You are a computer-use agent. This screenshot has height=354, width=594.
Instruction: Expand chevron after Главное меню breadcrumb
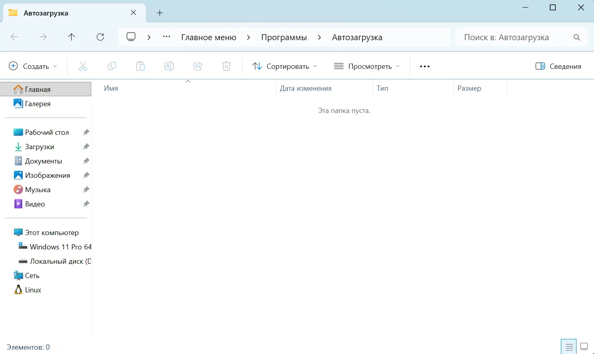249,37
